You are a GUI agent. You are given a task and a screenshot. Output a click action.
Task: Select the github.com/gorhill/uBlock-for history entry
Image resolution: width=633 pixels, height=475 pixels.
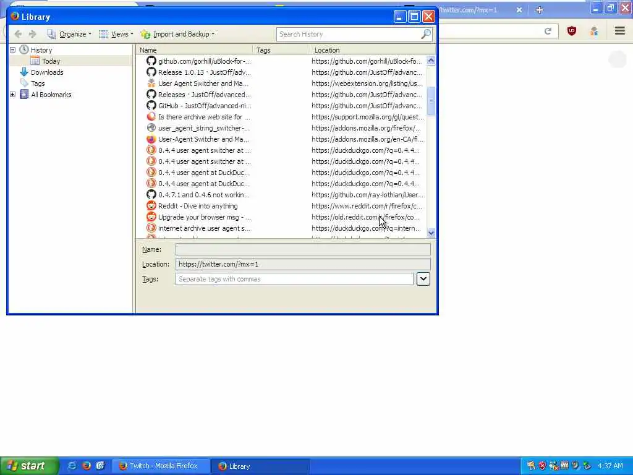coord(281,61)
